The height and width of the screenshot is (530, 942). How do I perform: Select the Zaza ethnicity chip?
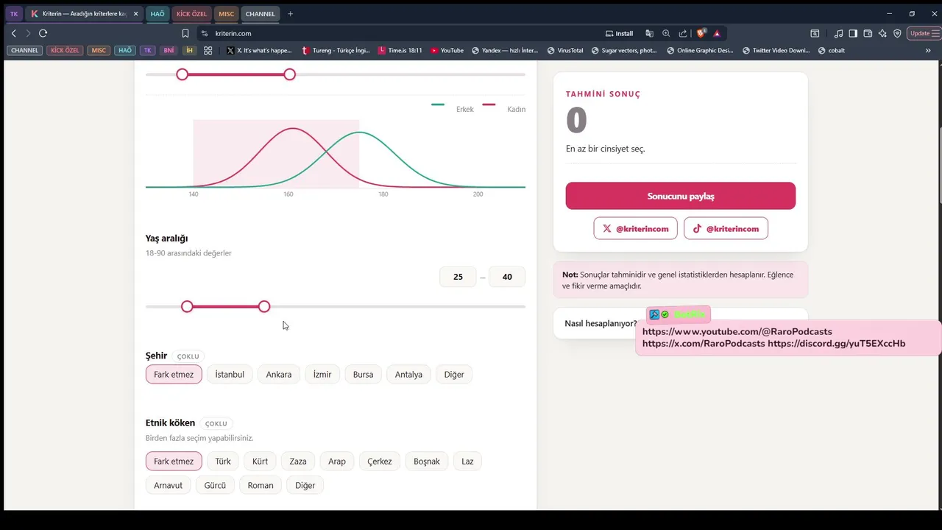(x=298, y=462)
